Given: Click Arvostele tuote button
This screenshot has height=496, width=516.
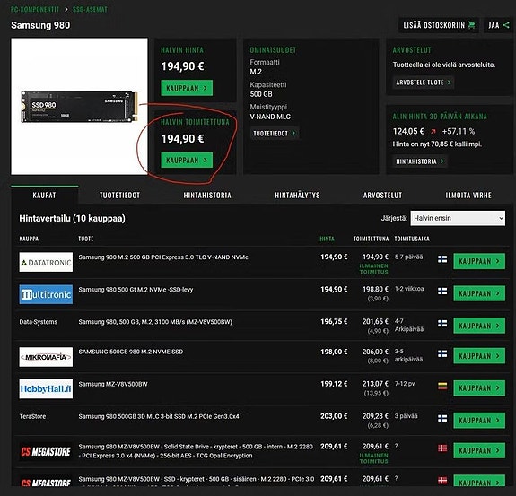Looking at the screenshot, I should coord(424,83).
